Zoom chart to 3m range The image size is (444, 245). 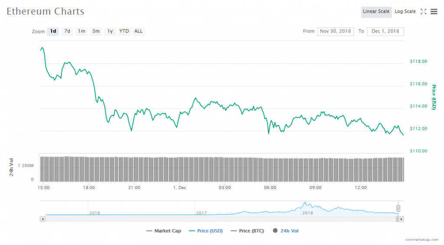pyautogui.click(x=96, y=31)
